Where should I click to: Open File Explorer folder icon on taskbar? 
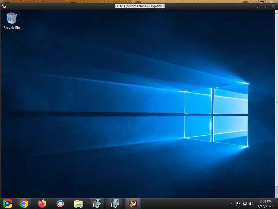[78, 204]
